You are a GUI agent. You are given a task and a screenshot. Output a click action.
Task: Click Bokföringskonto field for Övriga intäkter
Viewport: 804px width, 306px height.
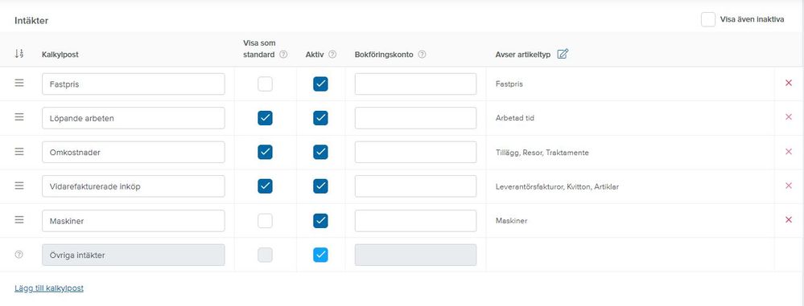tap(415, 255)
